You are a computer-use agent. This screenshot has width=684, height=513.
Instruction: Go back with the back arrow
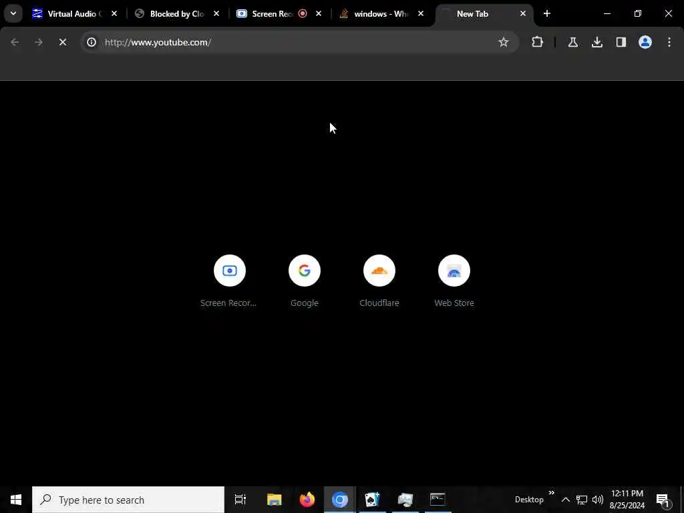tap(15, 42)
